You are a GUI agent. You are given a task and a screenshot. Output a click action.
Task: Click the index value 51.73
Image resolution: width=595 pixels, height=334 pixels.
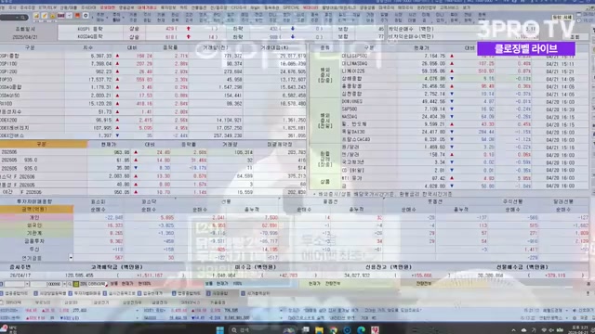(105, 111)
